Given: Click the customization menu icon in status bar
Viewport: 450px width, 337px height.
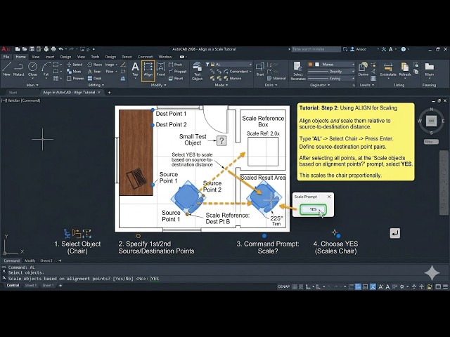Looking at the screenshot, I should pos(445,286).
